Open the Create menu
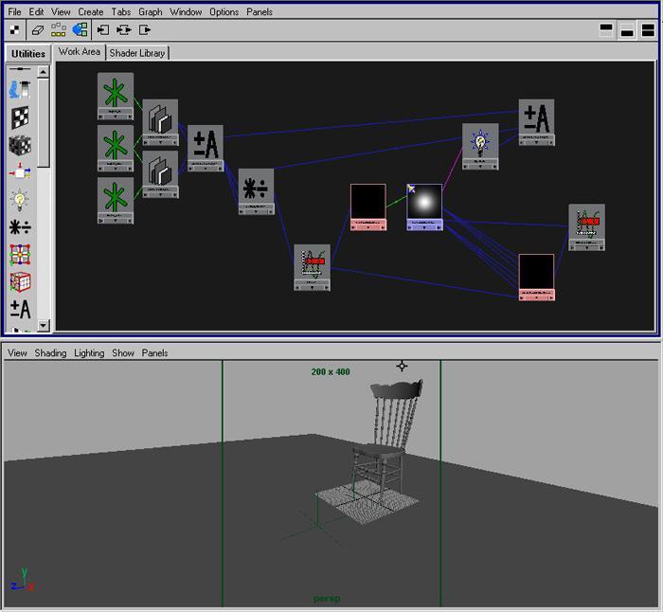 pyautogui.click(x=91, y=12)
